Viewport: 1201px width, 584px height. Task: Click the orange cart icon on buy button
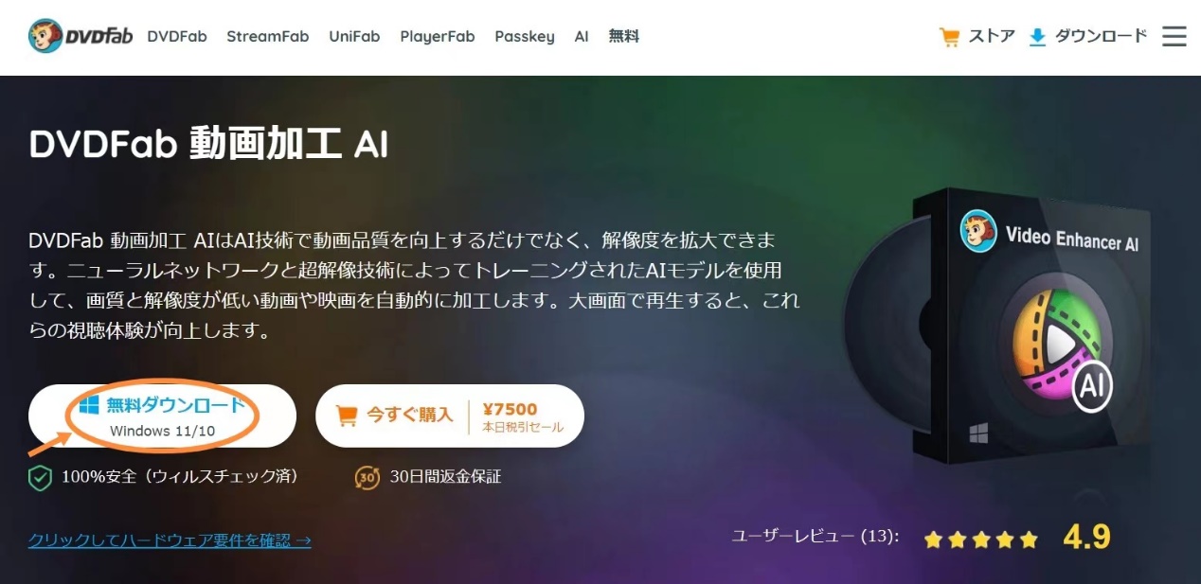pyautogui.click(x=348, y=416)
